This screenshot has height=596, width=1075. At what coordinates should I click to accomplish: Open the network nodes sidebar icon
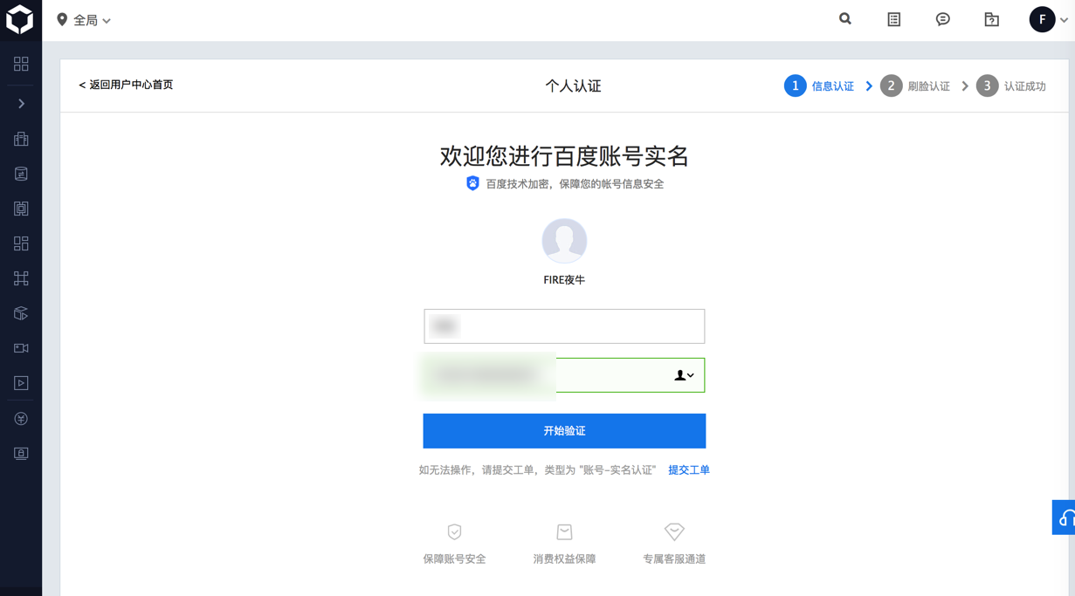coord(21,278)
